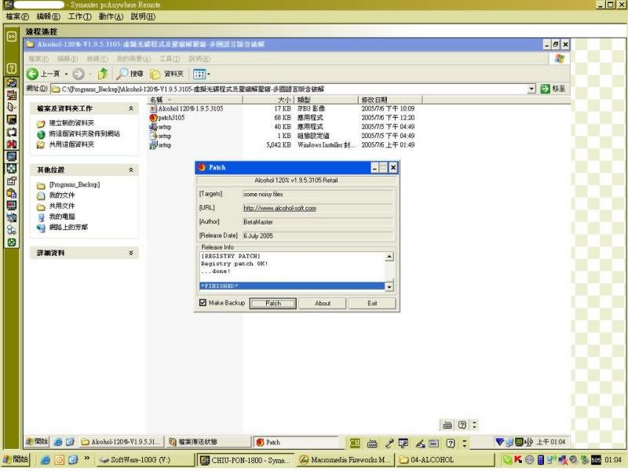Click the 搜尋 search toolbar icon

click(122, 74)
